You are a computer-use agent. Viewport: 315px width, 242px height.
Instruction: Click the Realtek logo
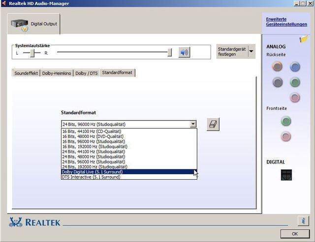pos(34,222)
